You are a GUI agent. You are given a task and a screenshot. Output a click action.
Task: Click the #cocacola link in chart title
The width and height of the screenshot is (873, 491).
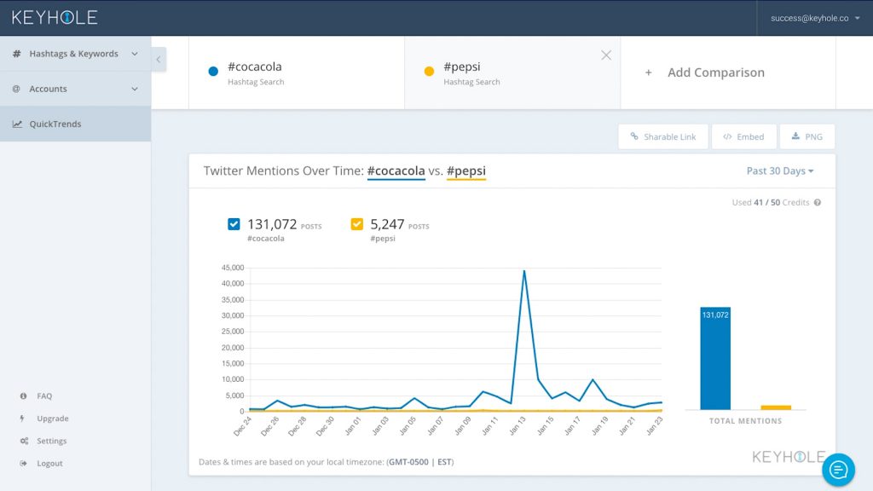pos(396,170)
